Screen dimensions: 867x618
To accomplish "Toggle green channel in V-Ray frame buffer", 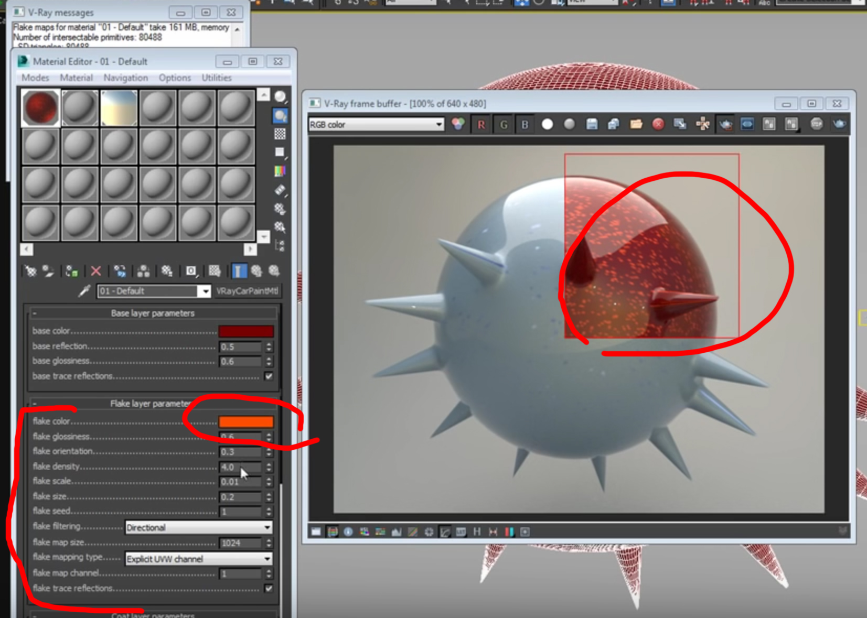I will click(x=504, y=125).
